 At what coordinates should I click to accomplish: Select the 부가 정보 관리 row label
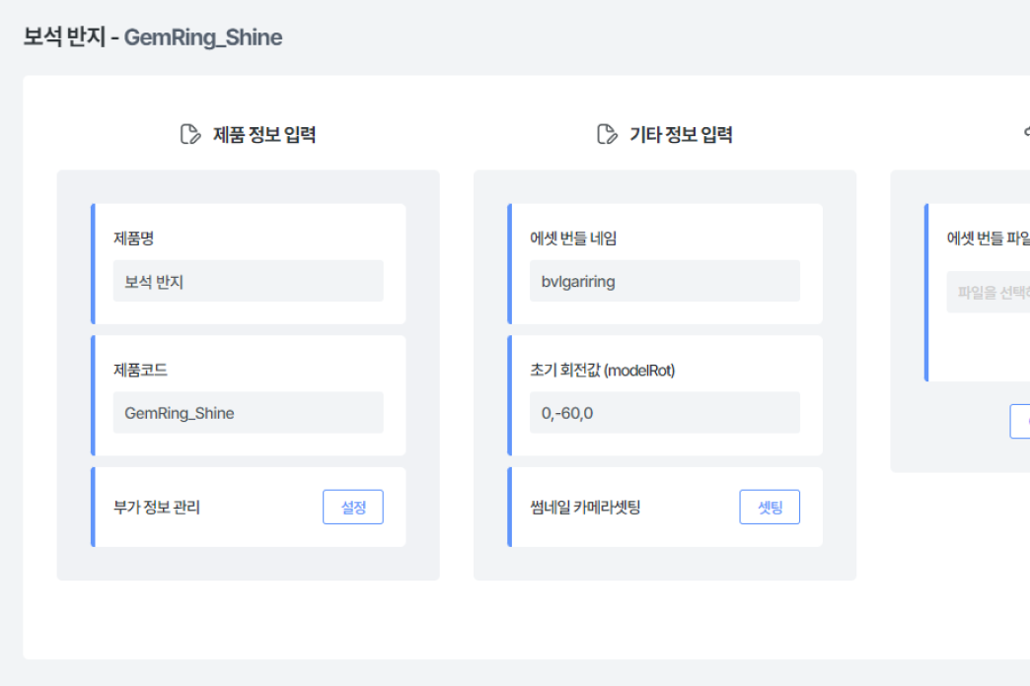coord(157,508)
